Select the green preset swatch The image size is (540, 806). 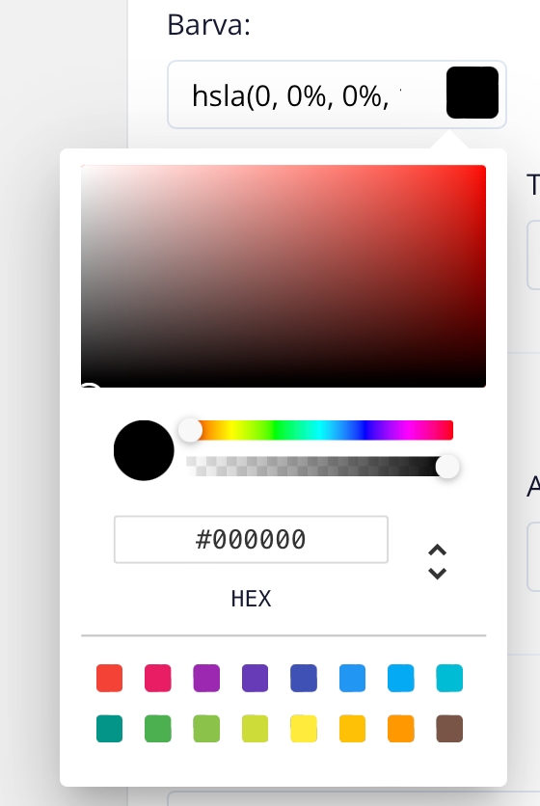[x=158, y=728]
